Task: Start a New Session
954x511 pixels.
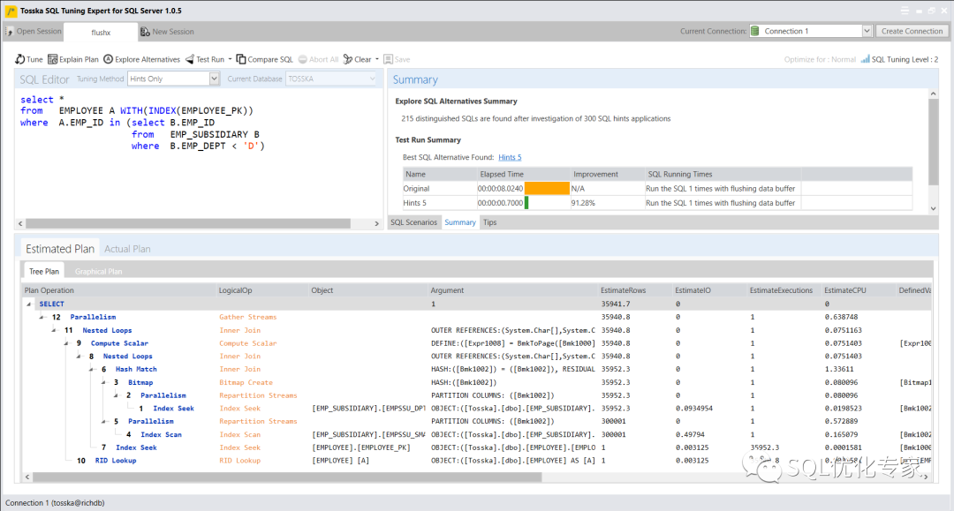Action: pos(147,32)
